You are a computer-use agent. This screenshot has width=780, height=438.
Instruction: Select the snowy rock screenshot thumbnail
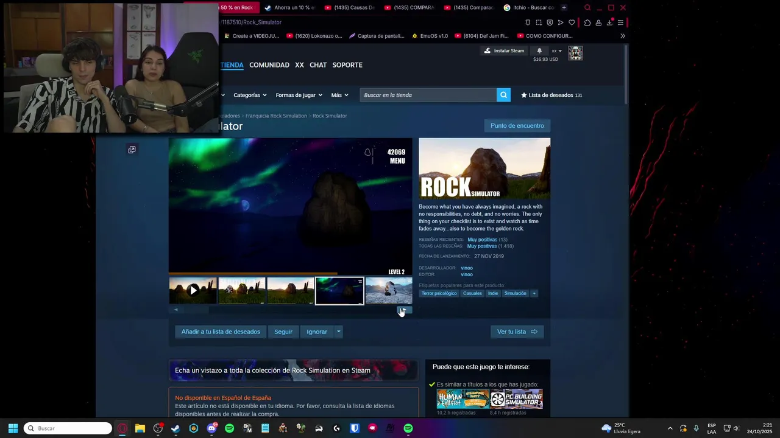389,291
